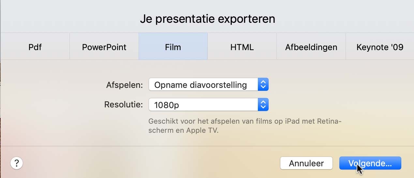Open the HTML export tab
Screen dimensions: 414x178
click(x=242, y=47)
